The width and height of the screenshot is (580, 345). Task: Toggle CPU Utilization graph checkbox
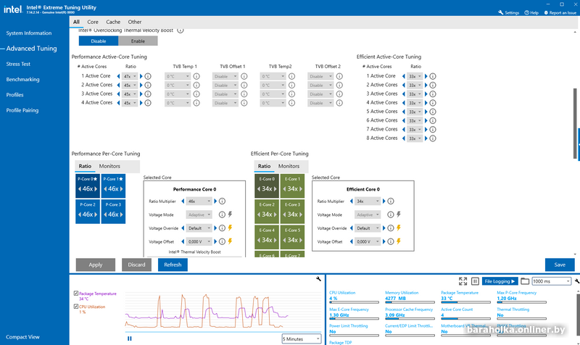click(x=76, y=307)
